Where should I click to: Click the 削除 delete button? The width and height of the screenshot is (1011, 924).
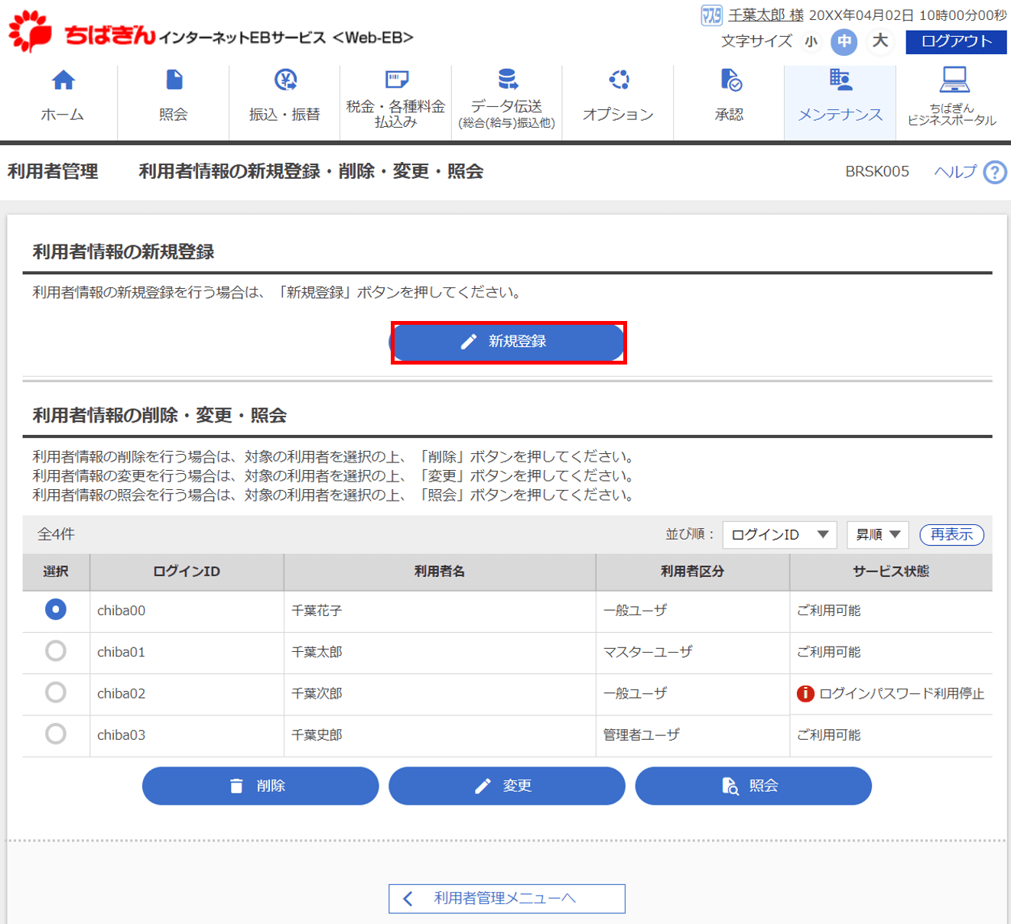pyautogui.click(x=260, y=786)
